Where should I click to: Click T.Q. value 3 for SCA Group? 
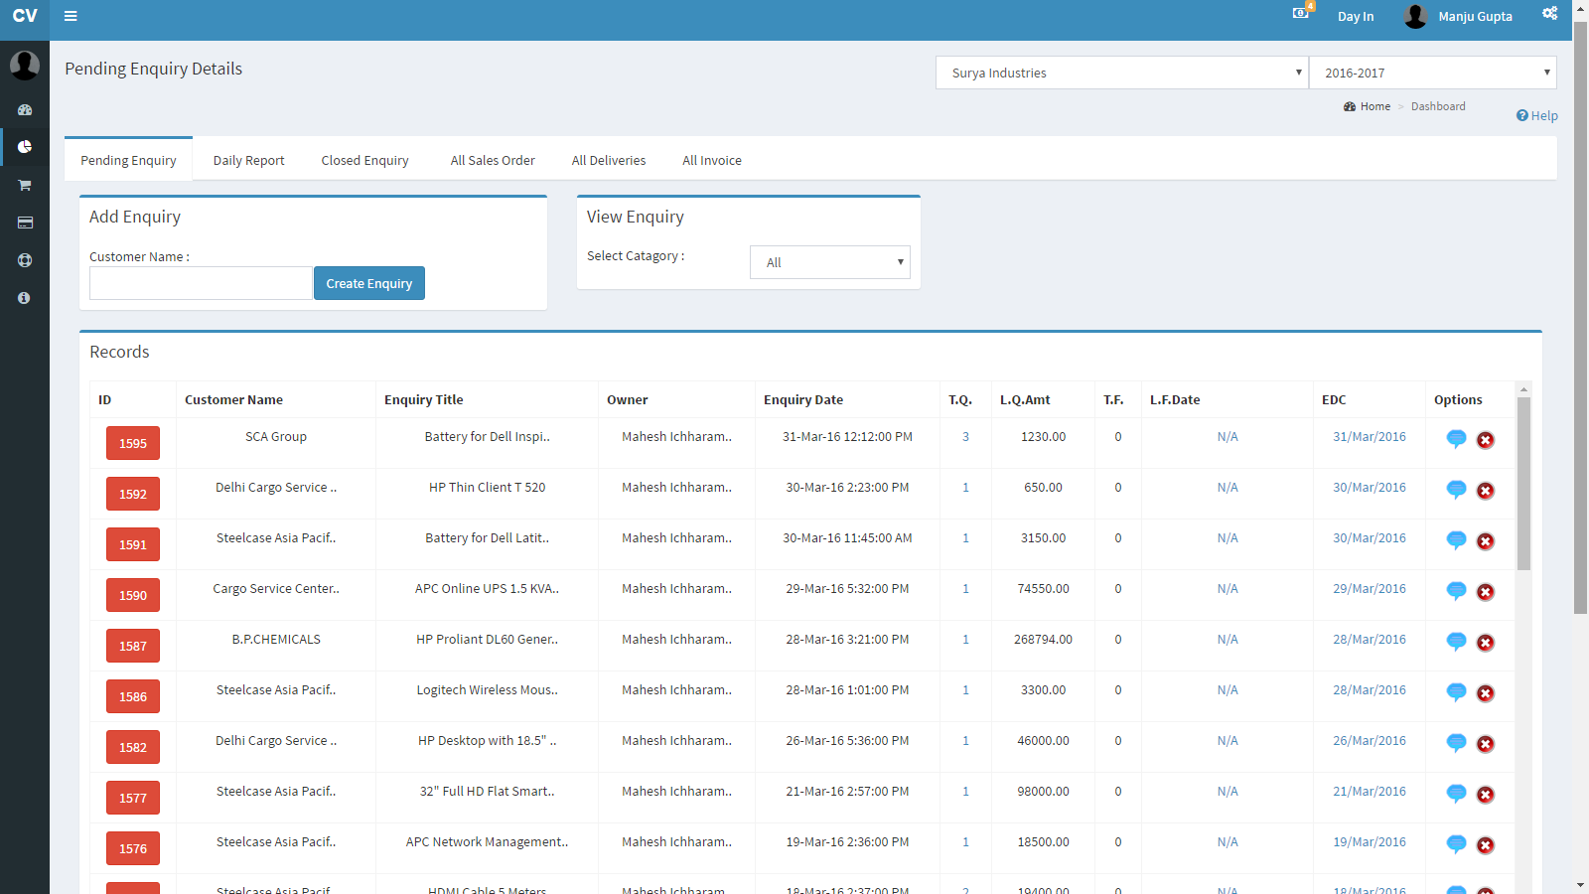click(x=965, y=436)
